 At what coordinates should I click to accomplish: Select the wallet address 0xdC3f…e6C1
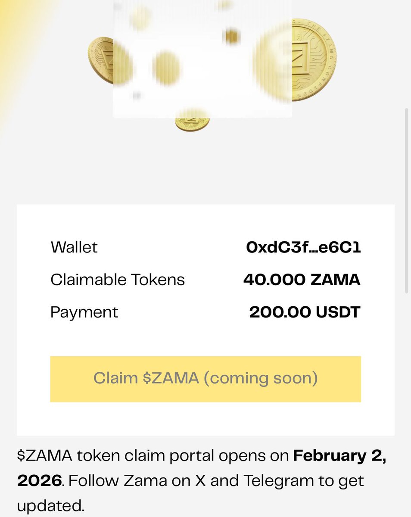point(303,247)
